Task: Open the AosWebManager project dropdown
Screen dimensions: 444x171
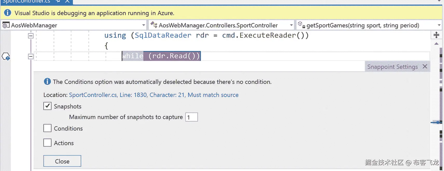Action: pos(143,25)
